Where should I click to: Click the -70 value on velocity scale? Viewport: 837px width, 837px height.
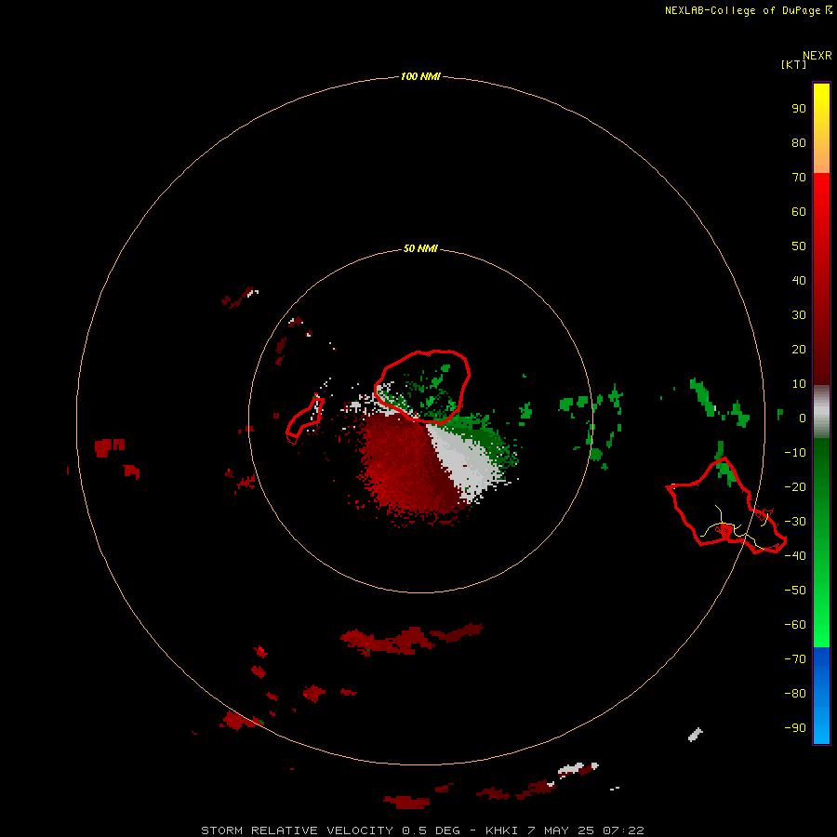tap(795, 659)
